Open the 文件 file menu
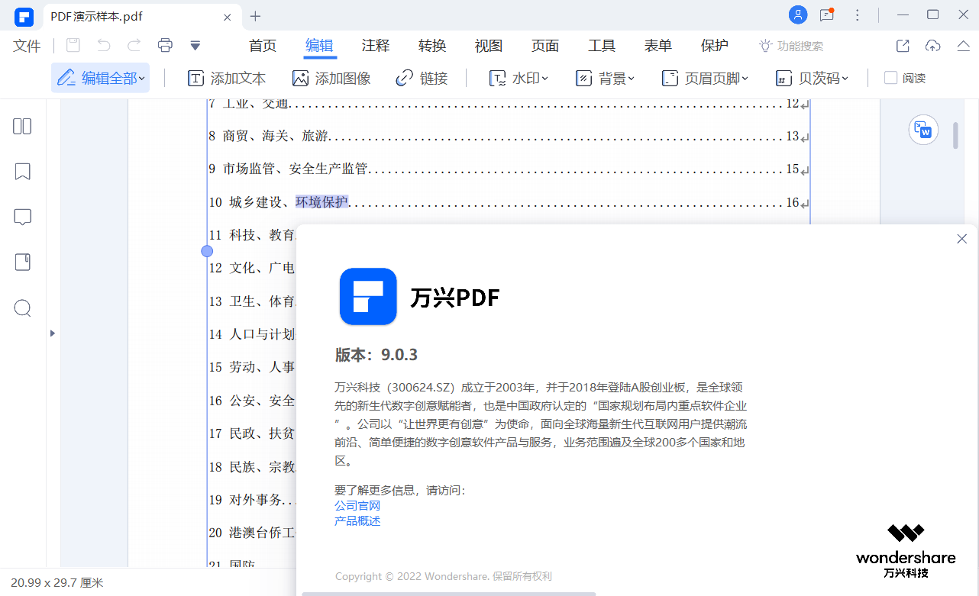This screenshot has width=979, height=596. [27, 46]
